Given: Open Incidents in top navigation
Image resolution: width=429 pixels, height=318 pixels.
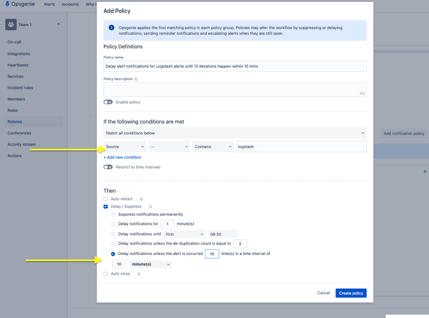Looking at the screenshot, I should click(x=70, y=4).
